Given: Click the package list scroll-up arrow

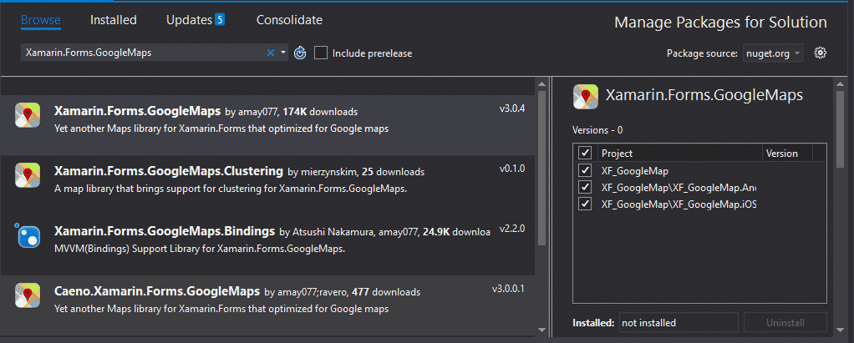Looking at the screenshot, I should [x=541, y=84].
